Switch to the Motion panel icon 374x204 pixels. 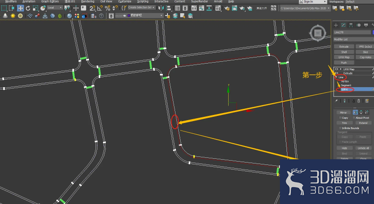358,25
